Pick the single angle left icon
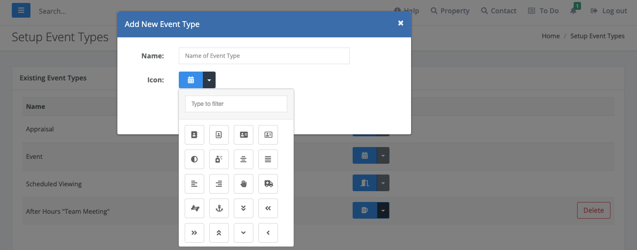The height and width of the screenshot is (250, 637). 268,232
